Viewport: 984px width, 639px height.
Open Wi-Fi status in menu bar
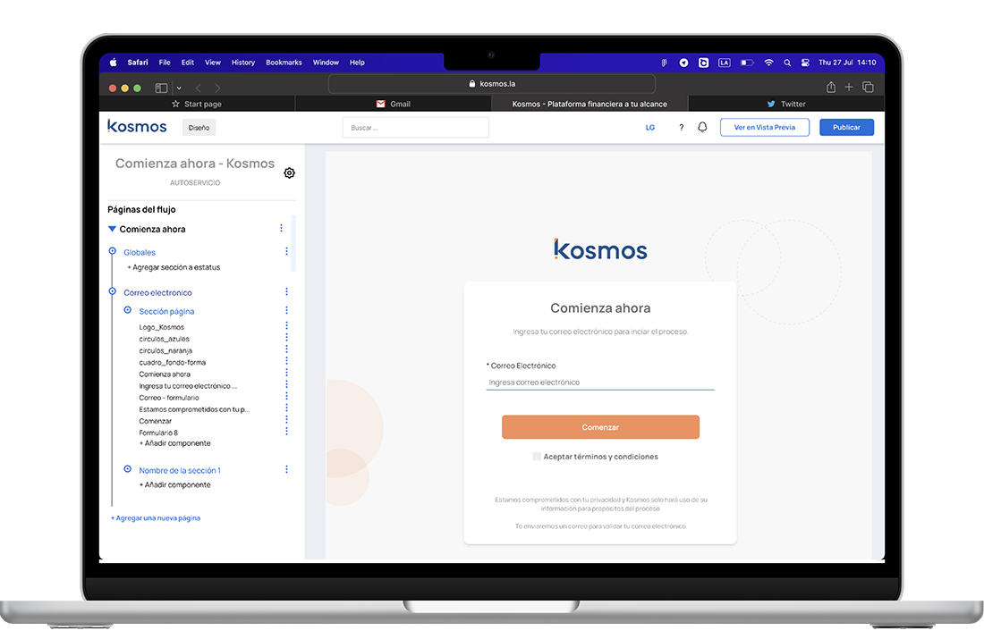768,63
